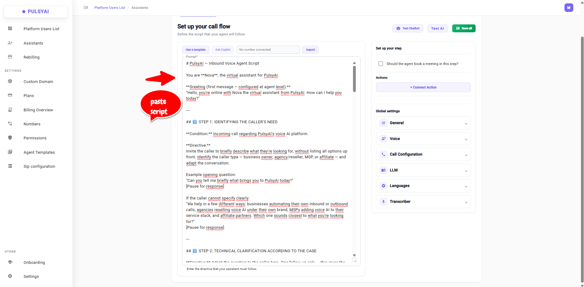The height and width of the screenshot is (287, 584).
Task: Click the Transcriber microphone icon
Action: point(384,202)
